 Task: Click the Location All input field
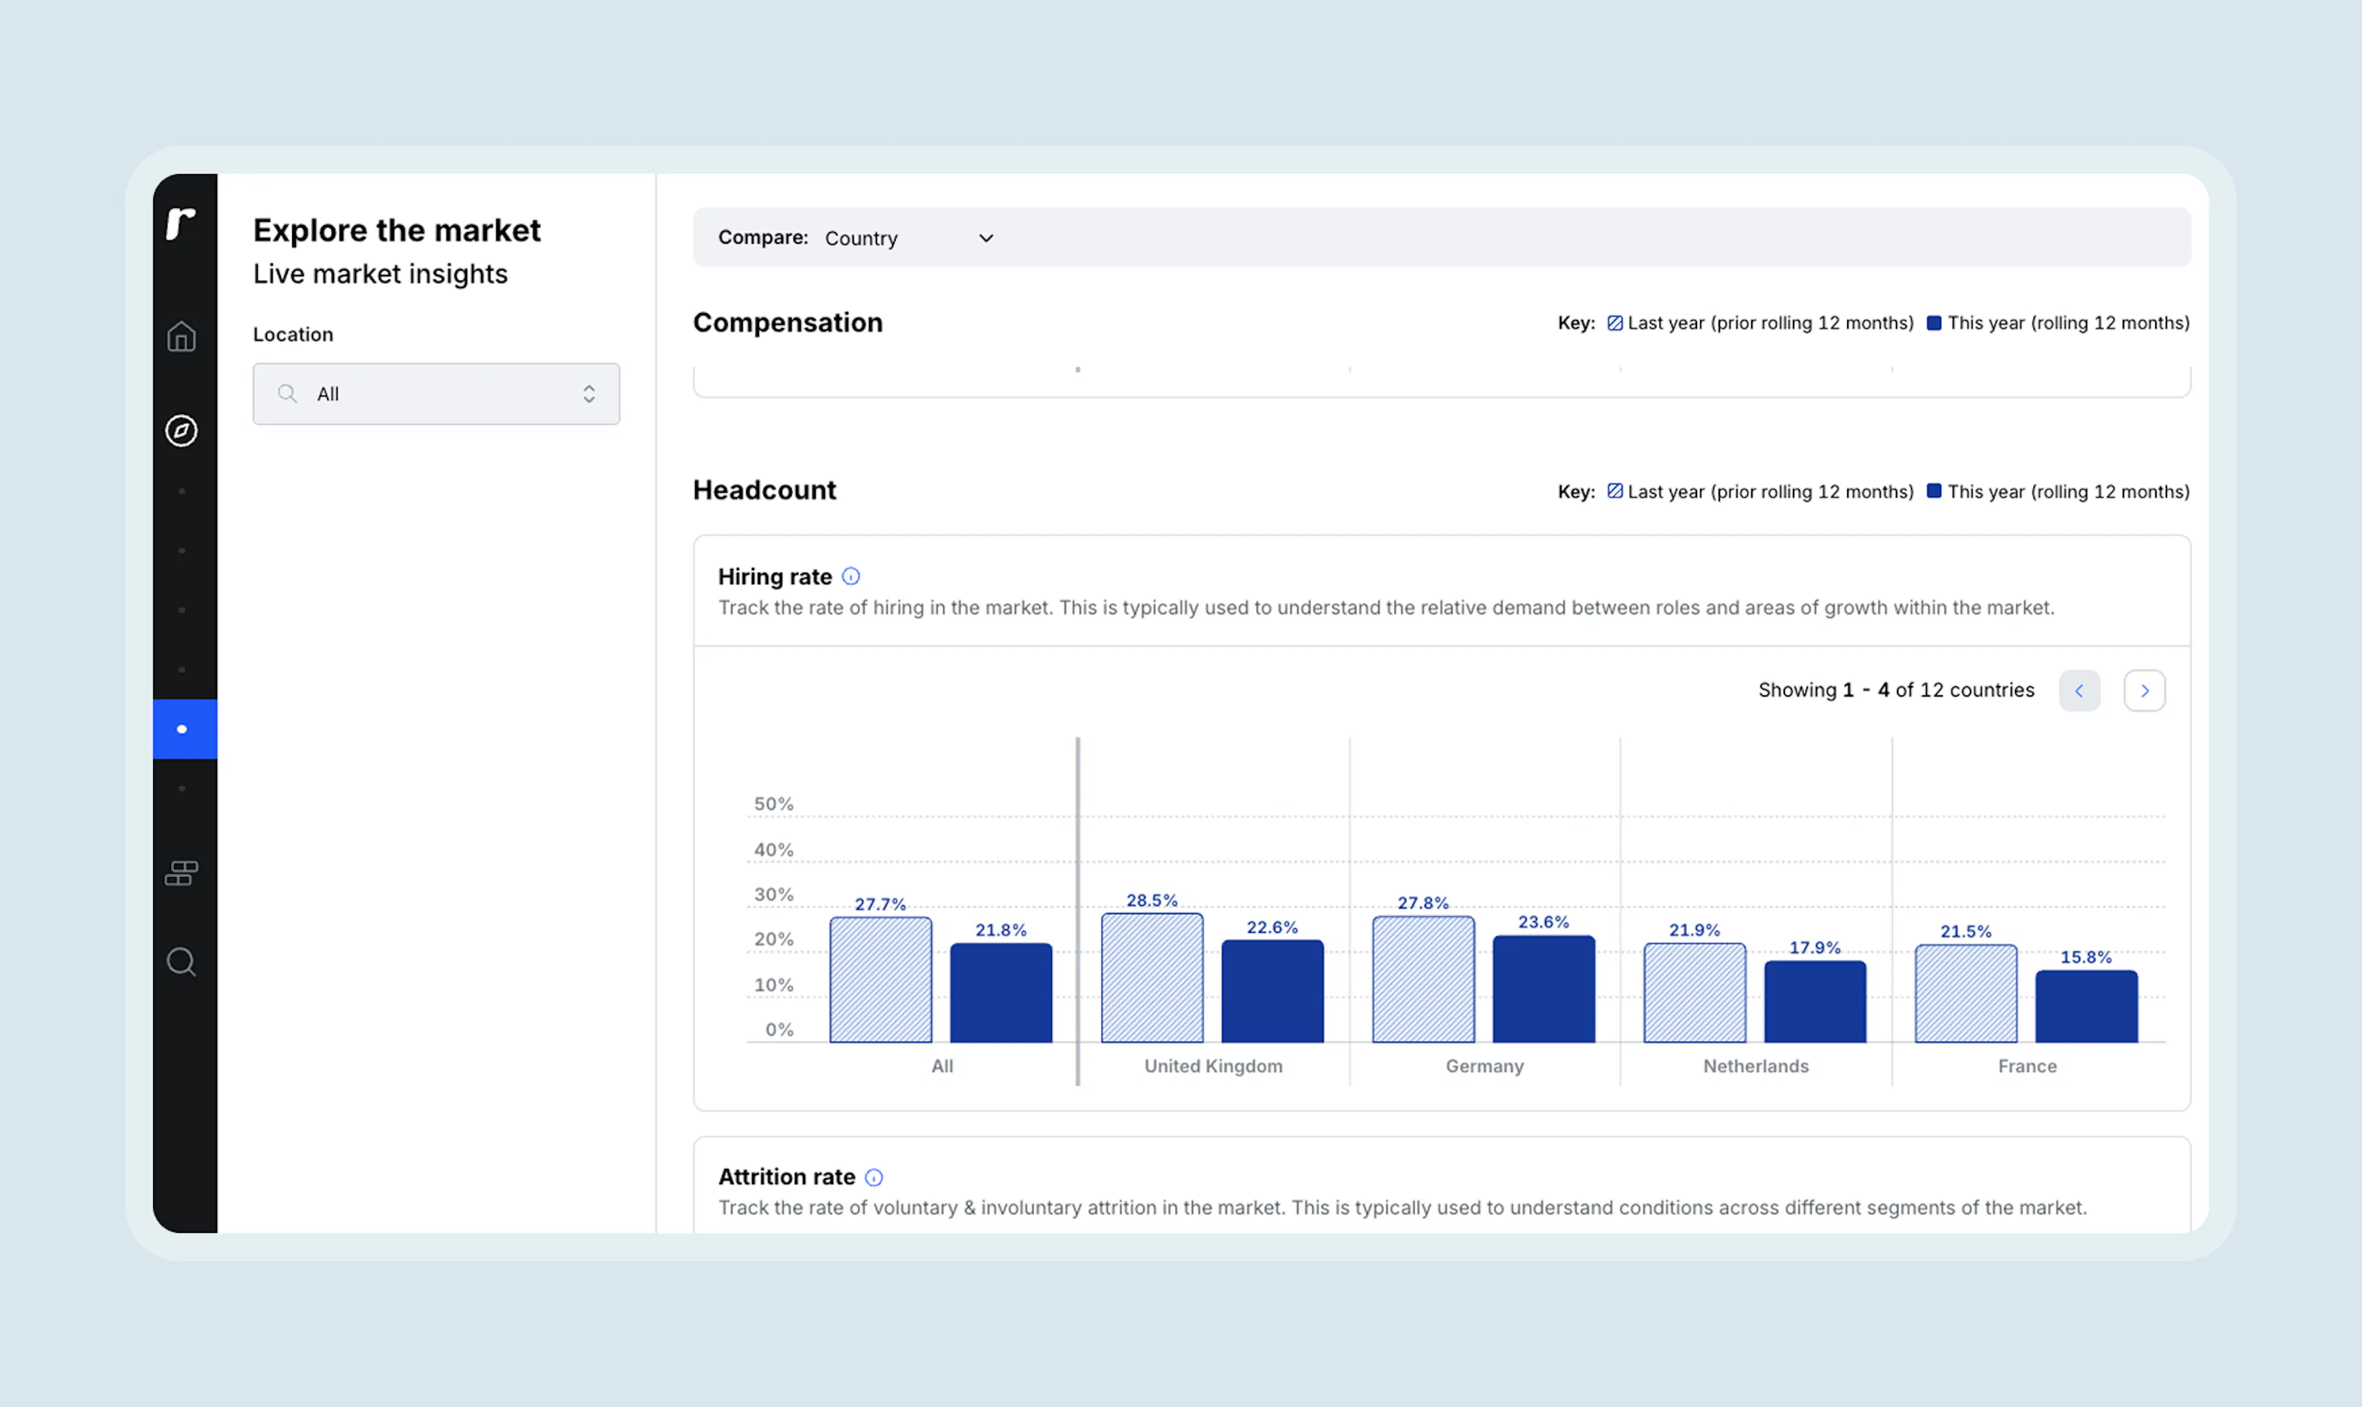pyautogui.click(x=436, y=394)
